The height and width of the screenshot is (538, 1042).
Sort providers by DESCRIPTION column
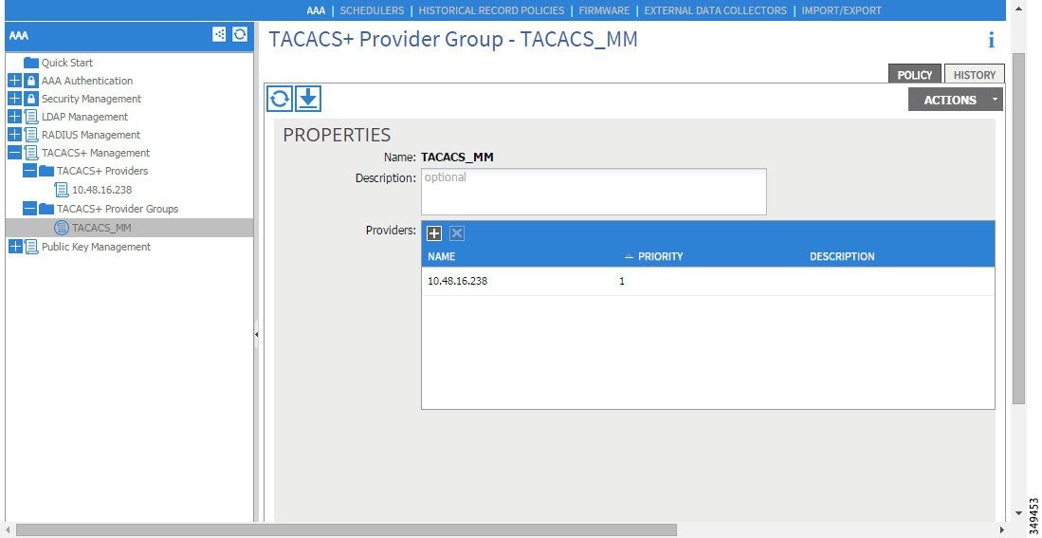pos(842,256)
